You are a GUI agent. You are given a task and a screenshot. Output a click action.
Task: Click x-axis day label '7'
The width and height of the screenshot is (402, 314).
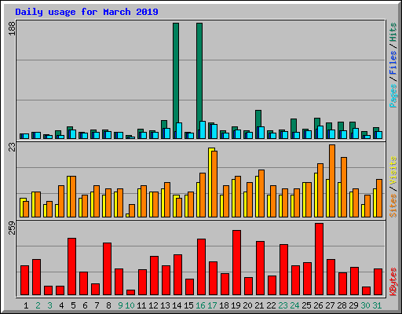coord(97,305)
